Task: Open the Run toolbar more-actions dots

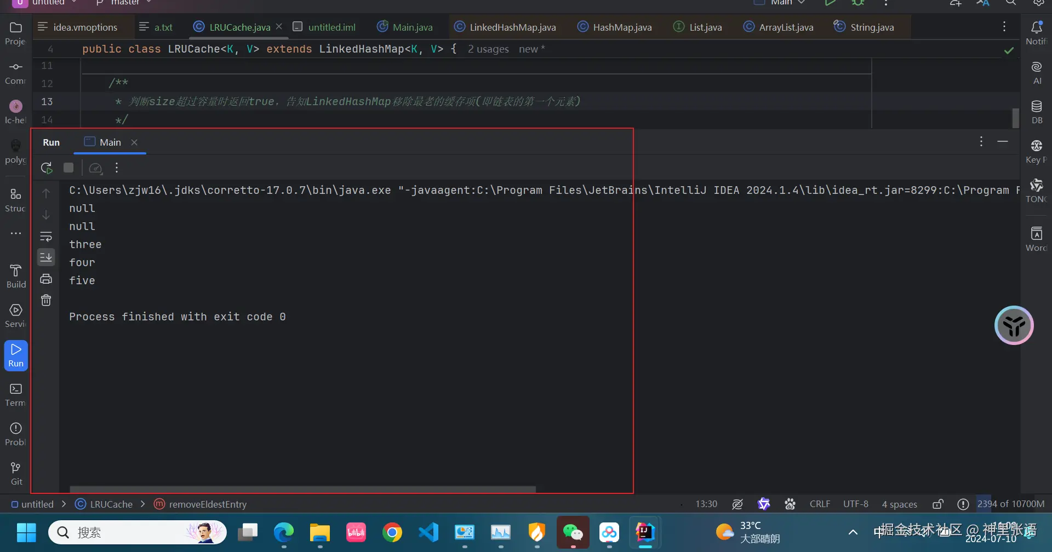Action: (x=117, y=168)
